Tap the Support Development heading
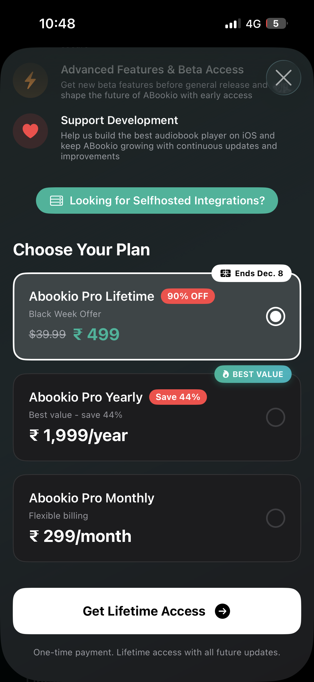The image size is (314, 682). click(119, 120)
